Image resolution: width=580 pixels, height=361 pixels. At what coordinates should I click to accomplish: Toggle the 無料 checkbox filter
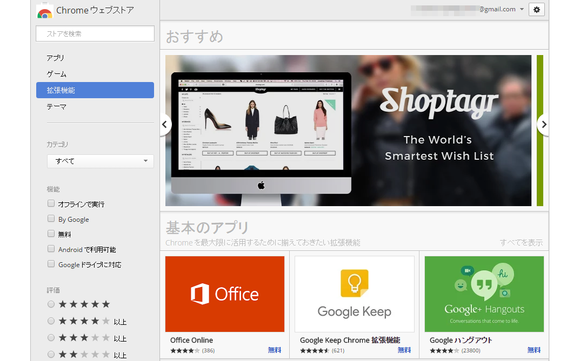coord(51,234)
